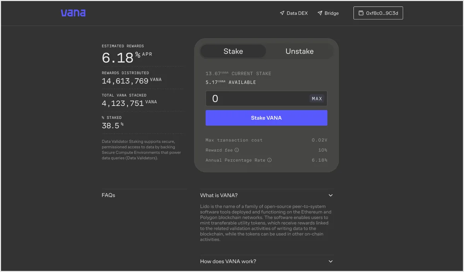Click the Reward fee info icon
Image resolution: width=464 pixels, height=272 pixels.
[237, 150]
